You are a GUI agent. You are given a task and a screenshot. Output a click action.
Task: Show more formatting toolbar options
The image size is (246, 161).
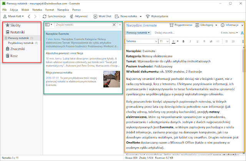click(x=243, y=41)
